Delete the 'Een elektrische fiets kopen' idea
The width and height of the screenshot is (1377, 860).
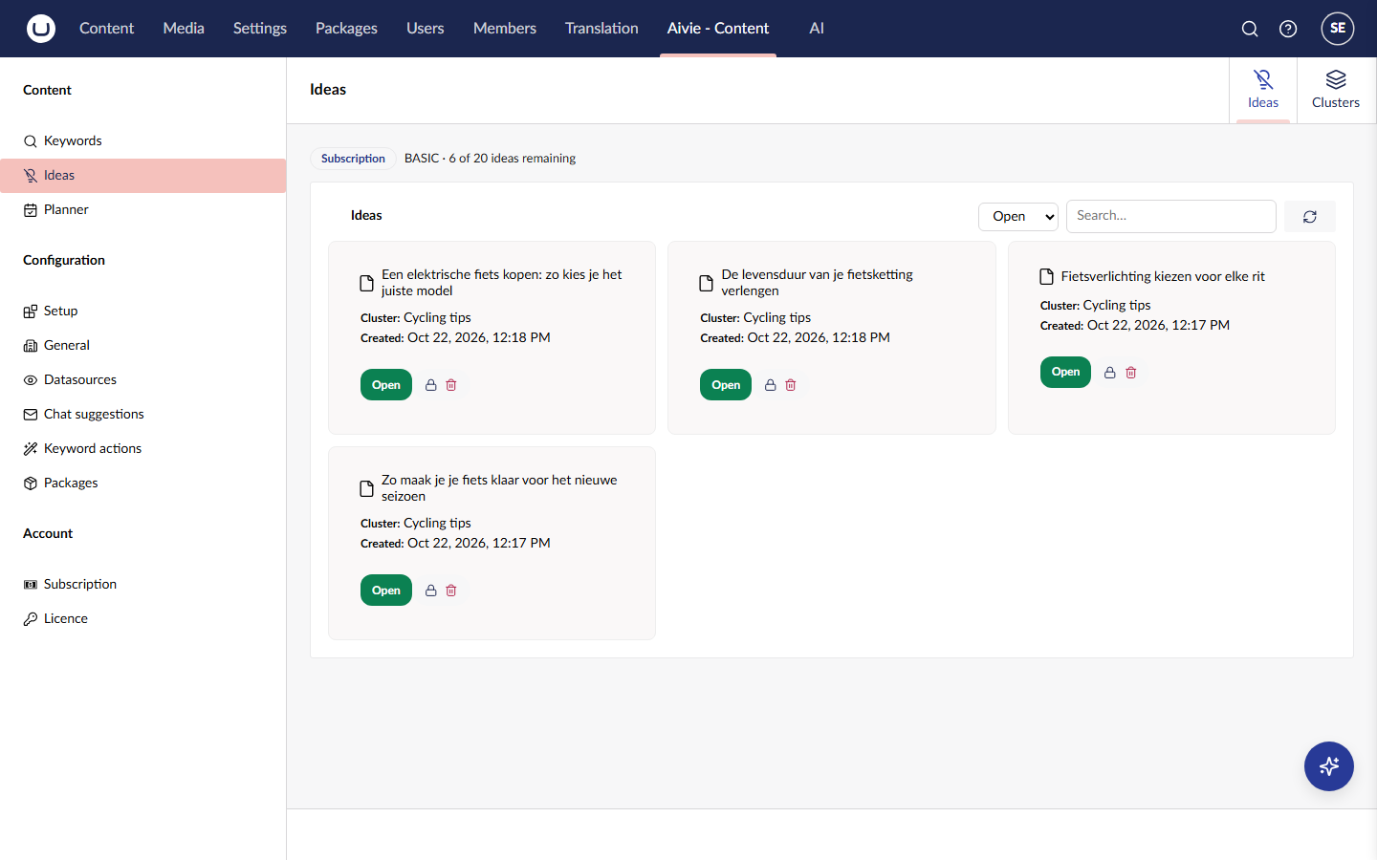(451, 385)
